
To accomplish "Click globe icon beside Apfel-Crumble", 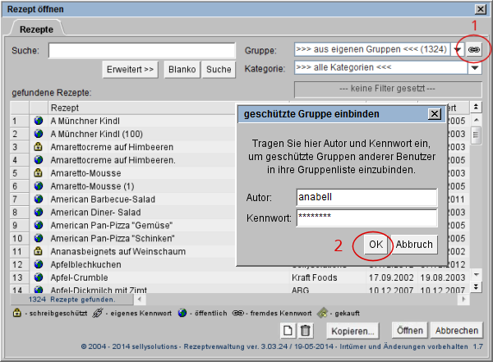I will 38,278.
